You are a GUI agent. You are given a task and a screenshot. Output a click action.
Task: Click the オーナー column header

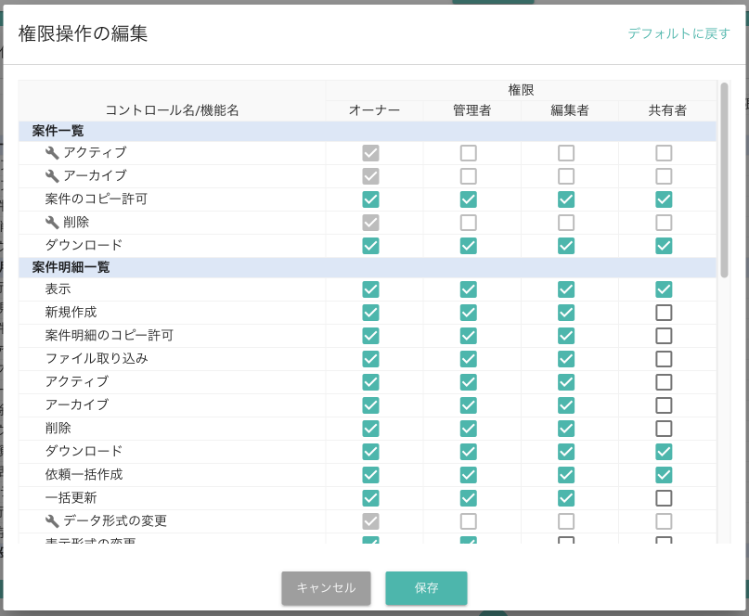pos(374,110)
